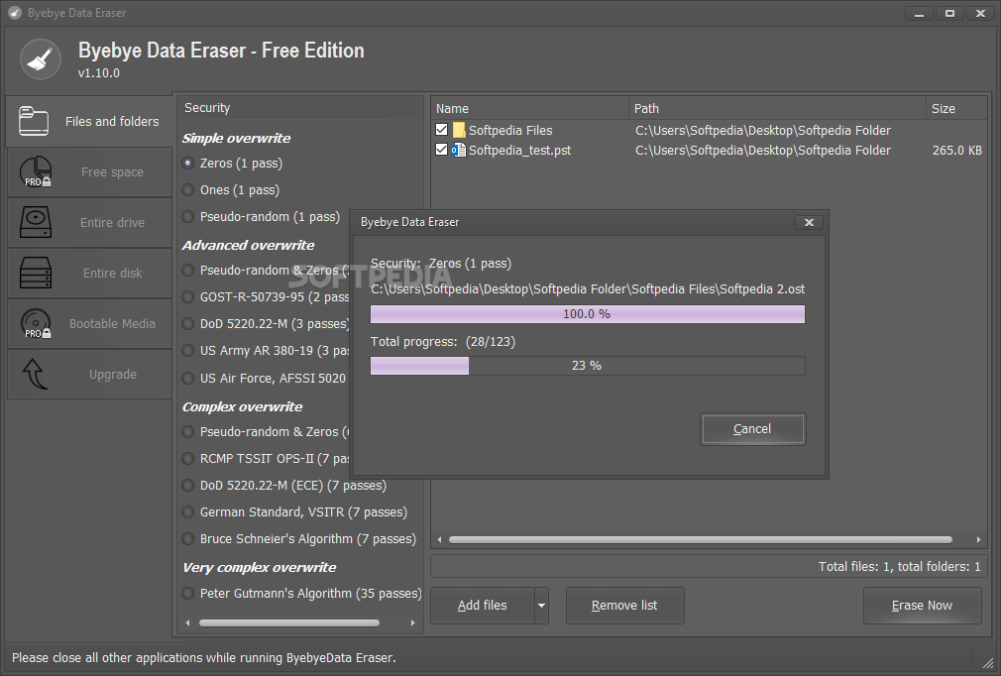Open the Bootable Media section
The width and height of the screenshot is (1001, 676).
89,324
